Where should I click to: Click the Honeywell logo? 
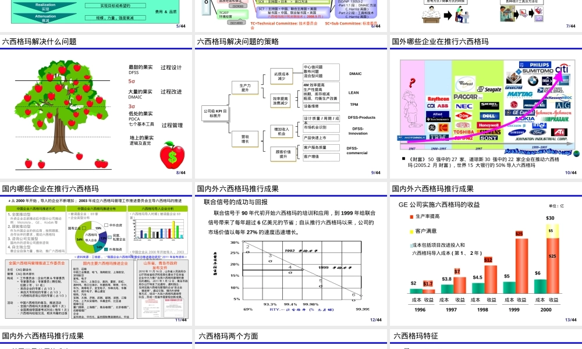[489, 126]
